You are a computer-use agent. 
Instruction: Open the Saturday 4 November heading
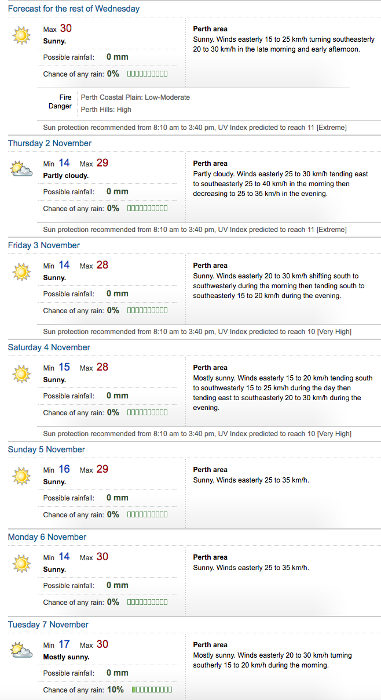pos(49,347)
